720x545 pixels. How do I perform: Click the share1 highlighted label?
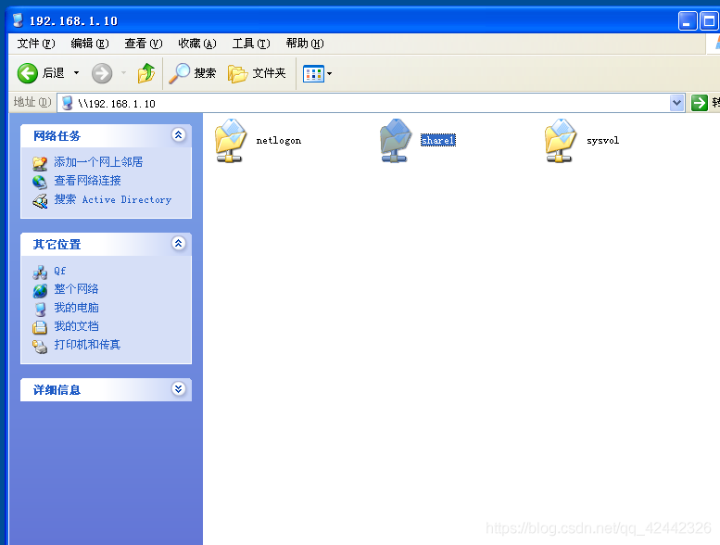pyautogui.click(x=438, y=141)
